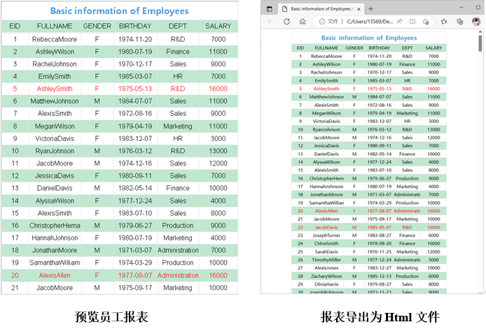Viewport: 486px width, 329px height.
Task: Select ZacharyWilson cell in browser table
Action: tap(326, 276)
